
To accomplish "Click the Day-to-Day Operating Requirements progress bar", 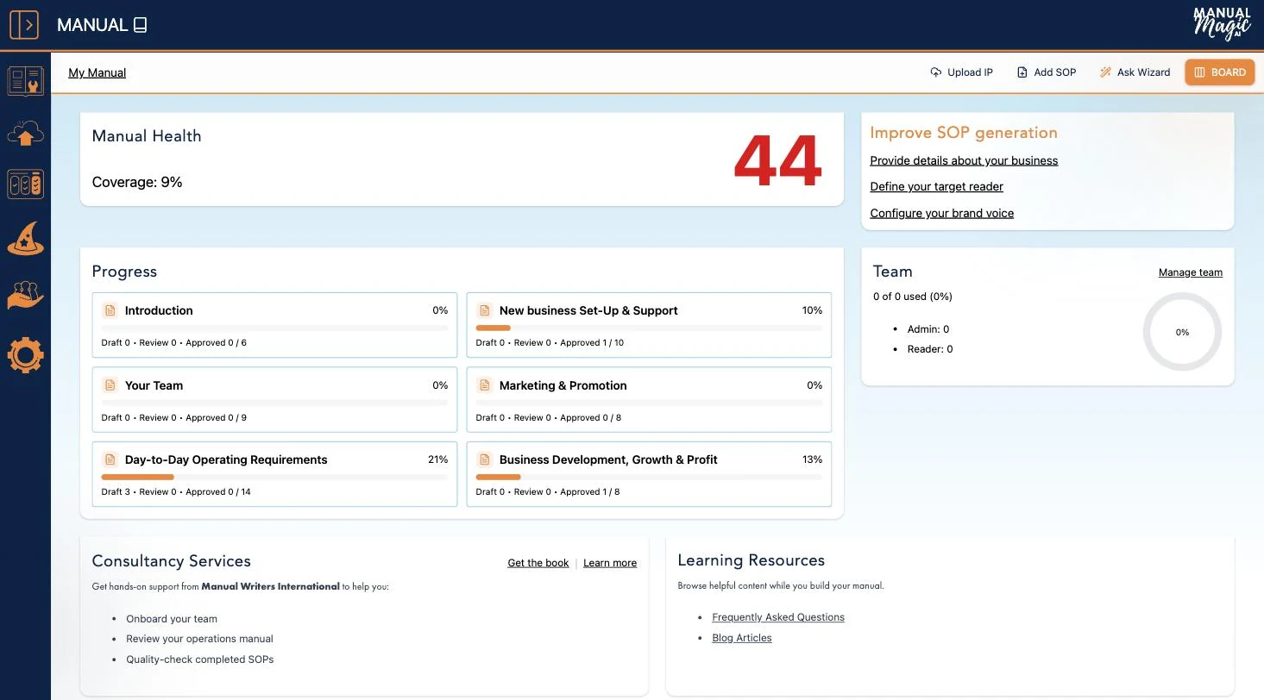I will pyautogui.click(x=274, y=477).
